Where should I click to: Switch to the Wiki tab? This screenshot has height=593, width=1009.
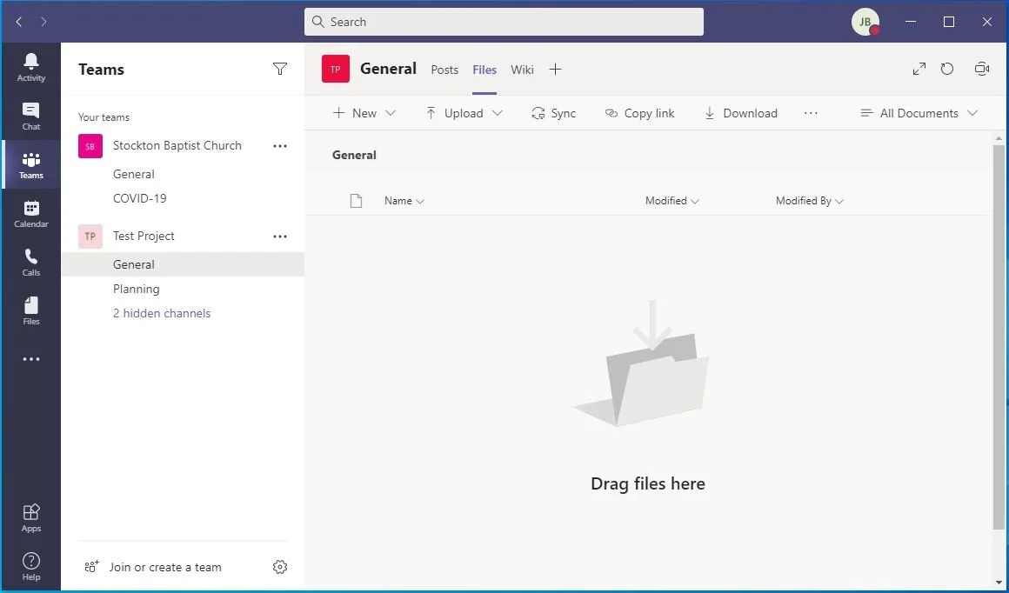click(522, 70)
